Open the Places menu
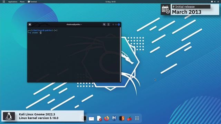The width and height of the screenshot is (221, 124). point(22,2)
